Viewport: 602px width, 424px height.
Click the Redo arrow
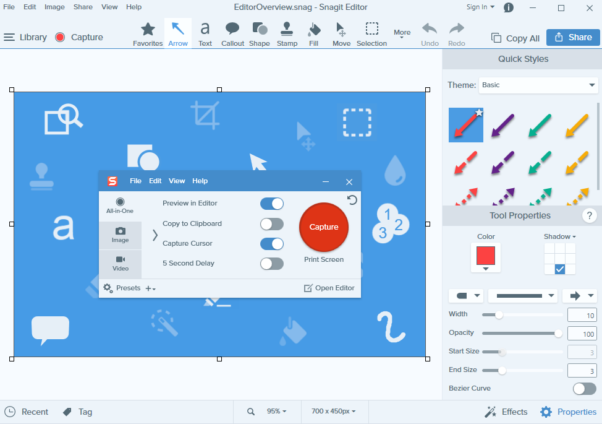457,34
